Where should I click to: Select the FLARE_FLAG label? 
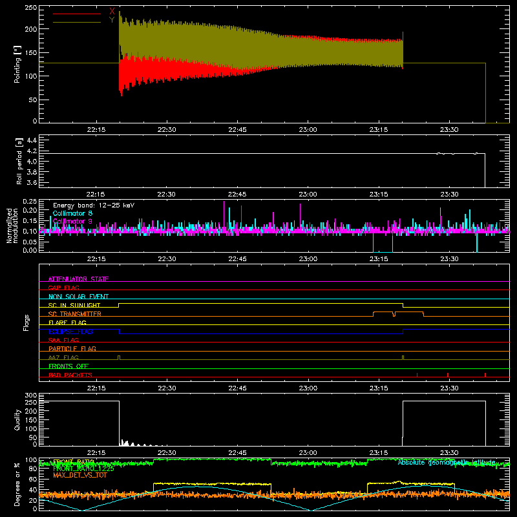[67, 322]
